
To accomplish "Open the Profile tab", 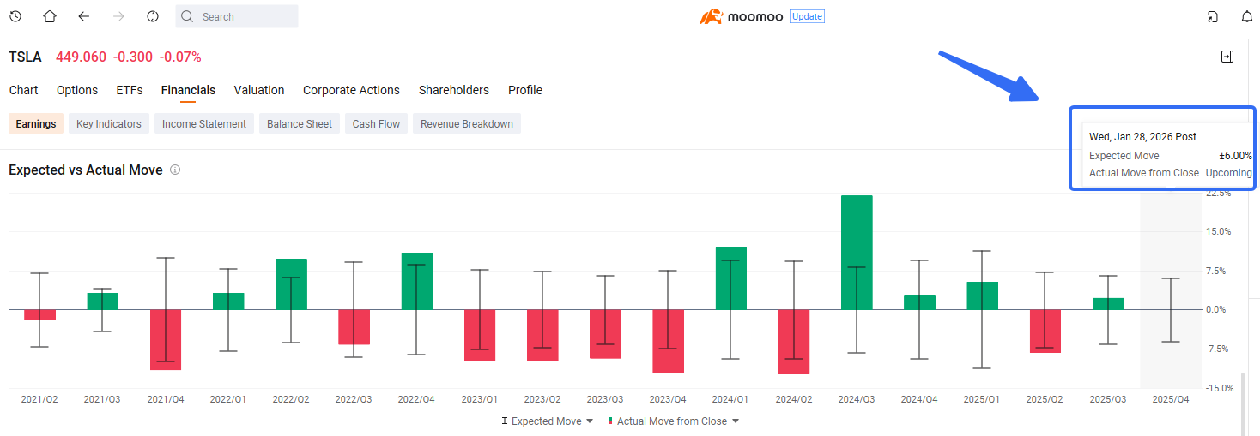I will click(x=525, y=90).
